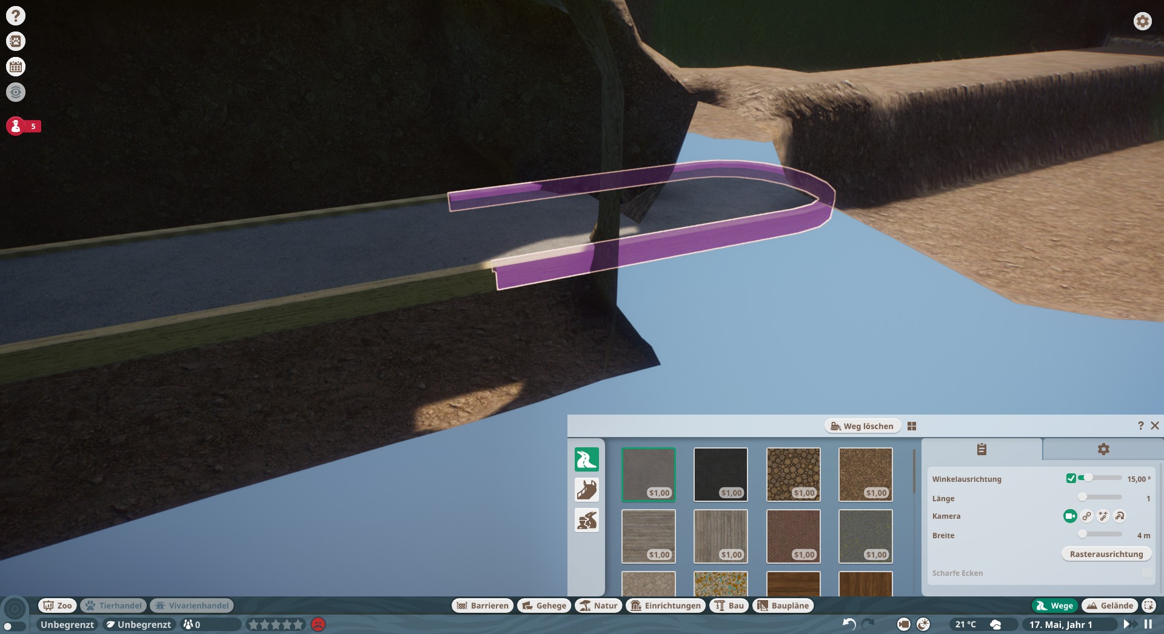Image resolution: width=1164 pixels, height=634 pixels.
Task: Activate the multi-select marquee tool icon
Action: point(1149,606)
